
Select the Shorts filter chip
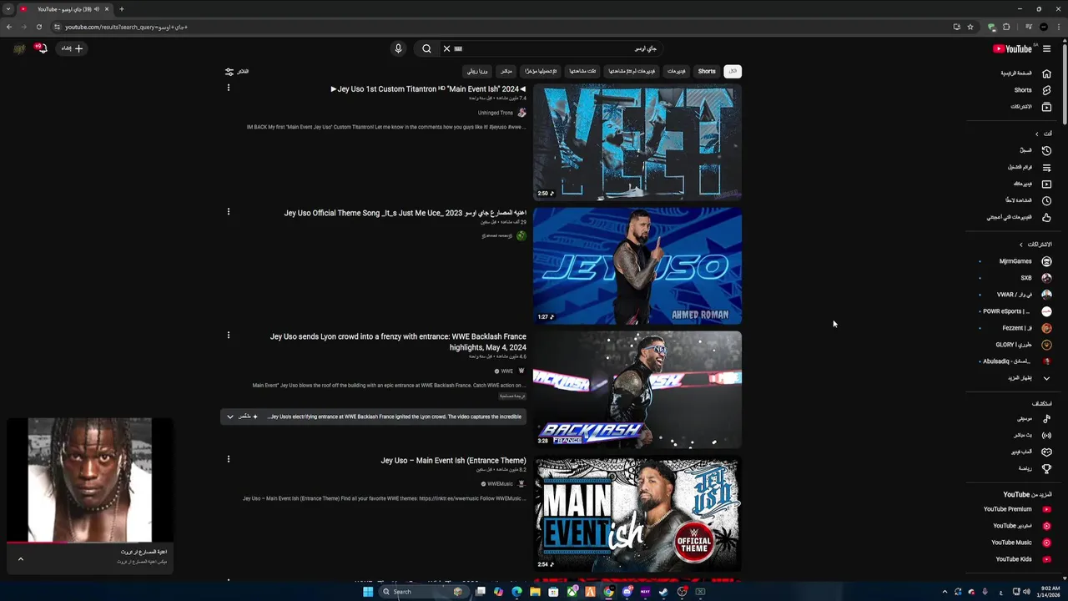coord(707,71)
